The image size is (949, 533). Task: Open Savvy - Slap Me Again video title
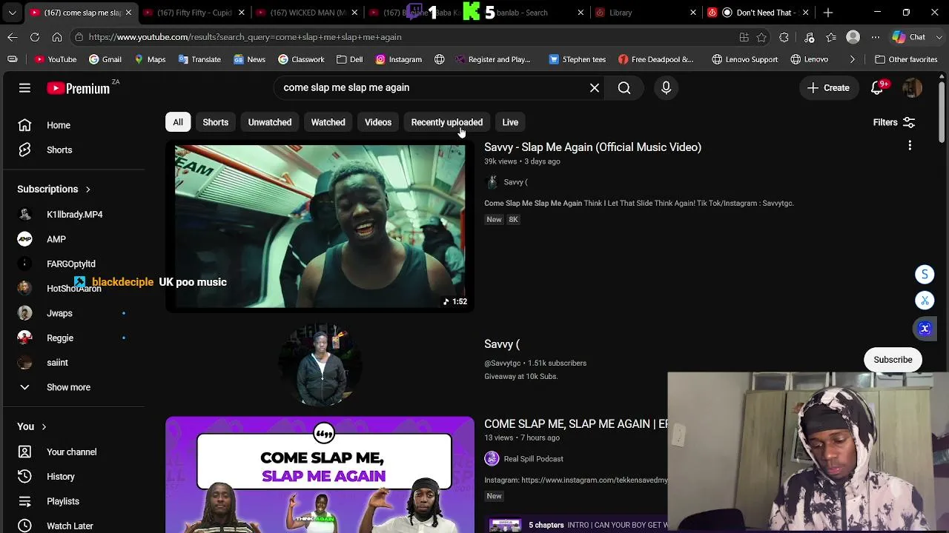coord(592,147)
